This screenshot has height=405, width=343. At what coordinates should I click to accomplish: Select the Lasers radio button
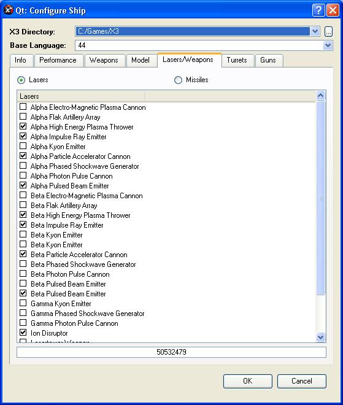tap(21, 80)
